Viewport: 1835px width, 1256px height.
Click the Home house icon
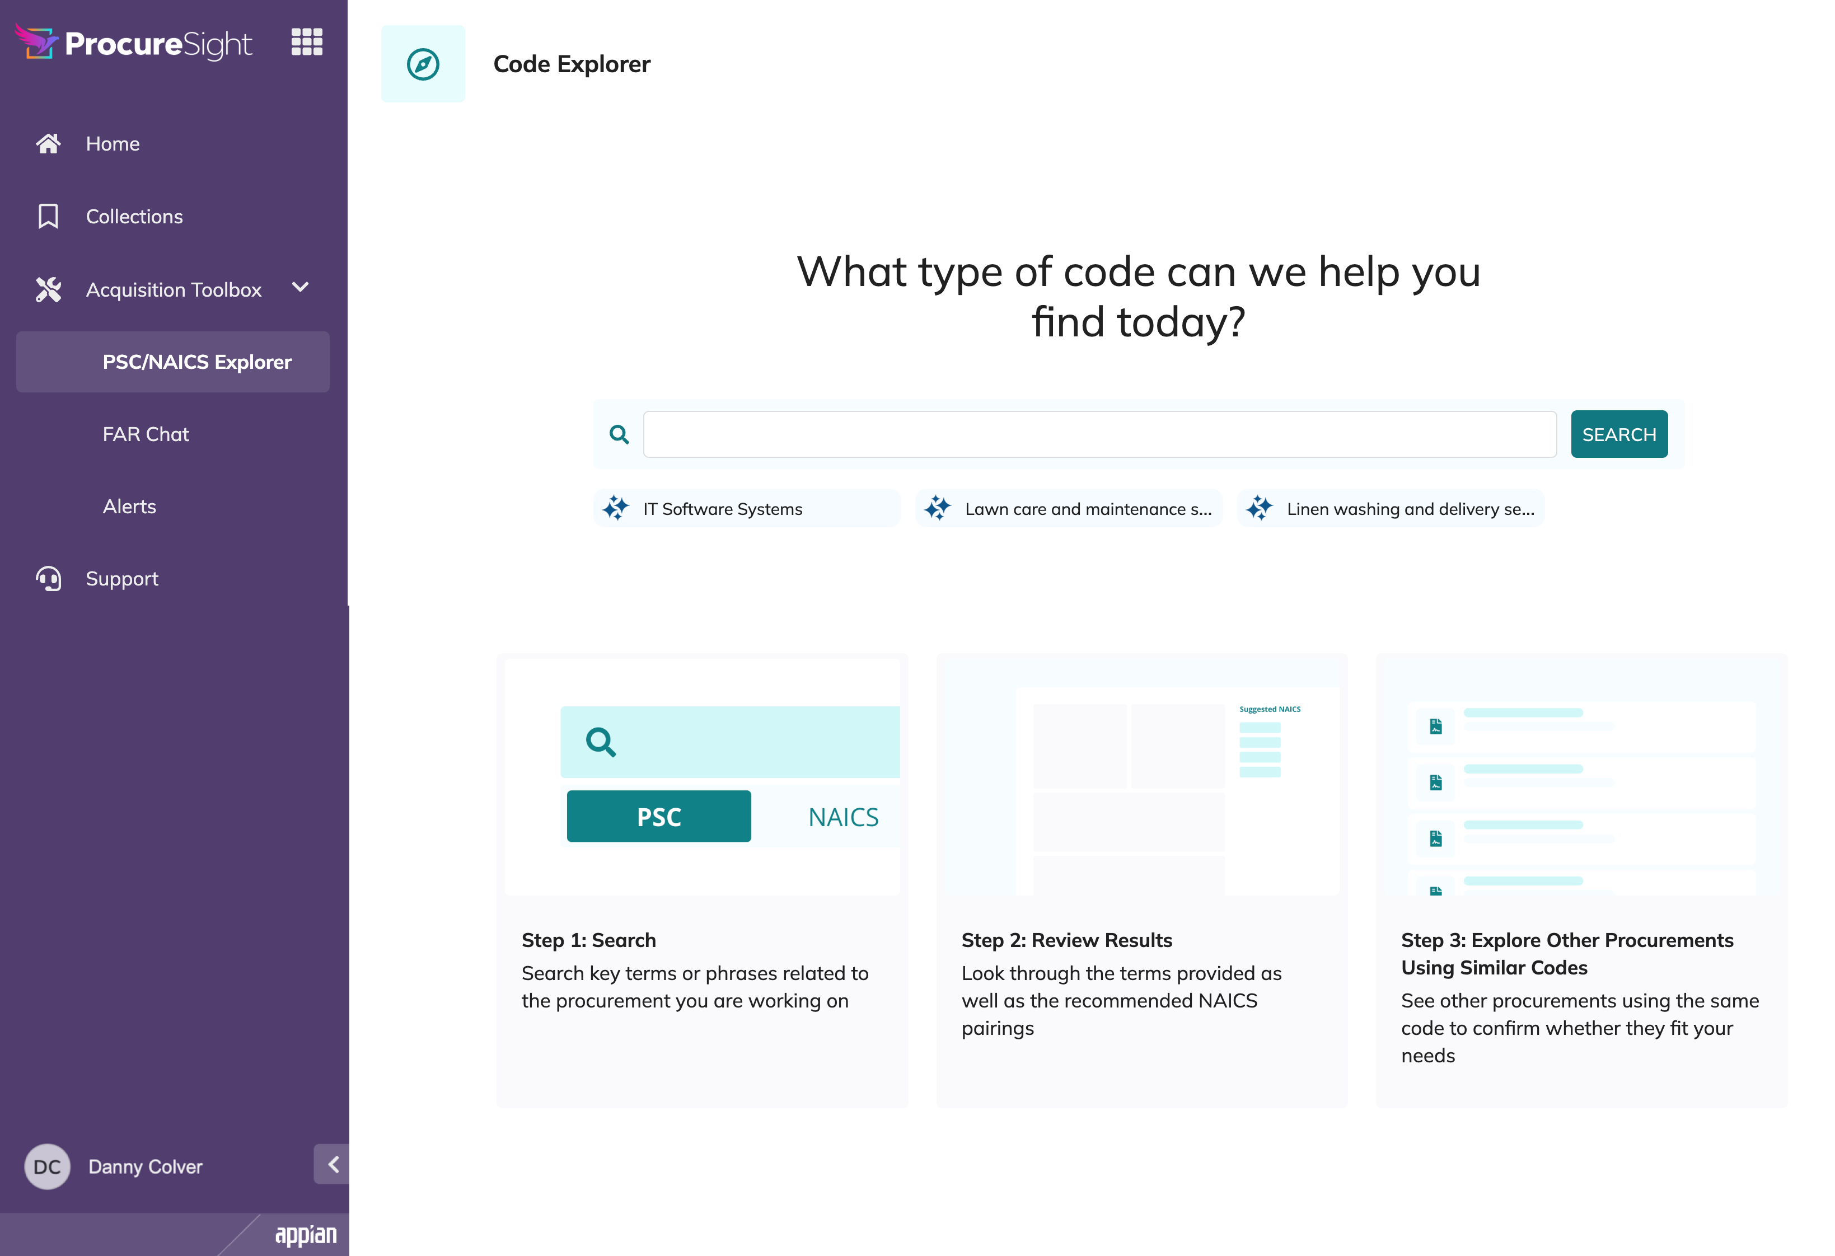coord(48,144)
